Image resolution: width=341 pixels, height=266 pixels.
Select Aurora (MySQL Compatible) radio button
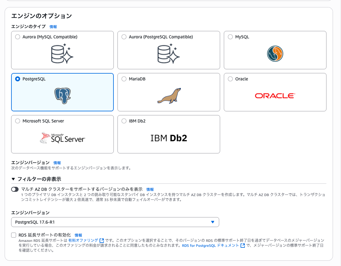click(x=18, y=37)
